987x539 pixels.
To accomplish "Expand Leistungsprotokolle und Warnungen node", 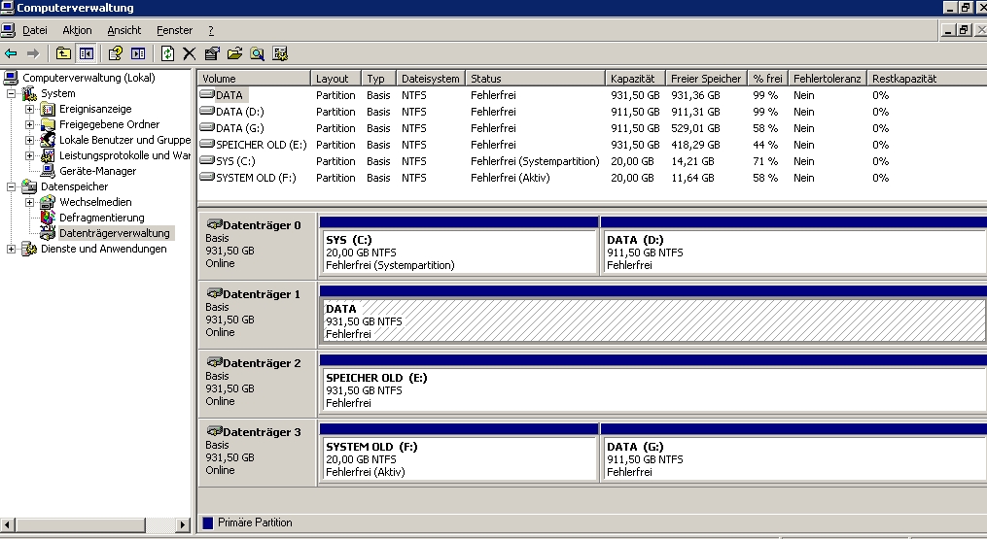I will (29, 155).
